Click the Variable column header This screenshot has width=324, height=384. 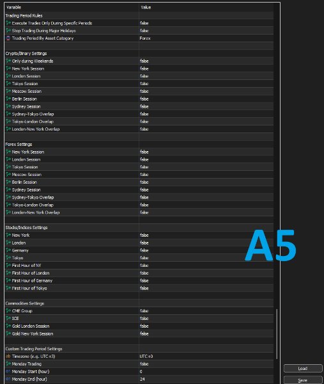point(13,7)
